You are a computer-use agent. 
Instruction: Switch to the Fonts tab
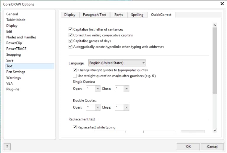119,15
